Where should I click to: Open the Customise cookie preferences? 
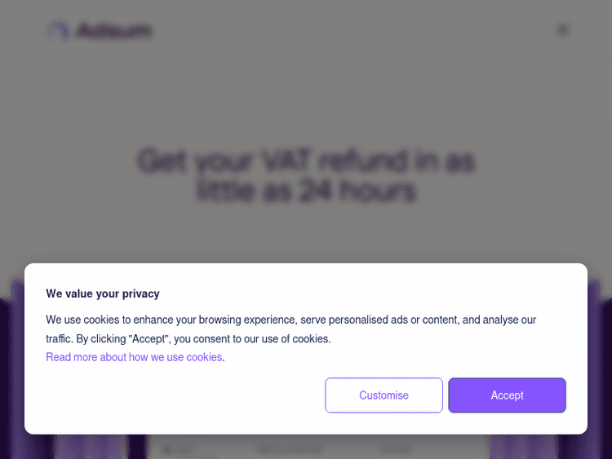click(384, 395)
